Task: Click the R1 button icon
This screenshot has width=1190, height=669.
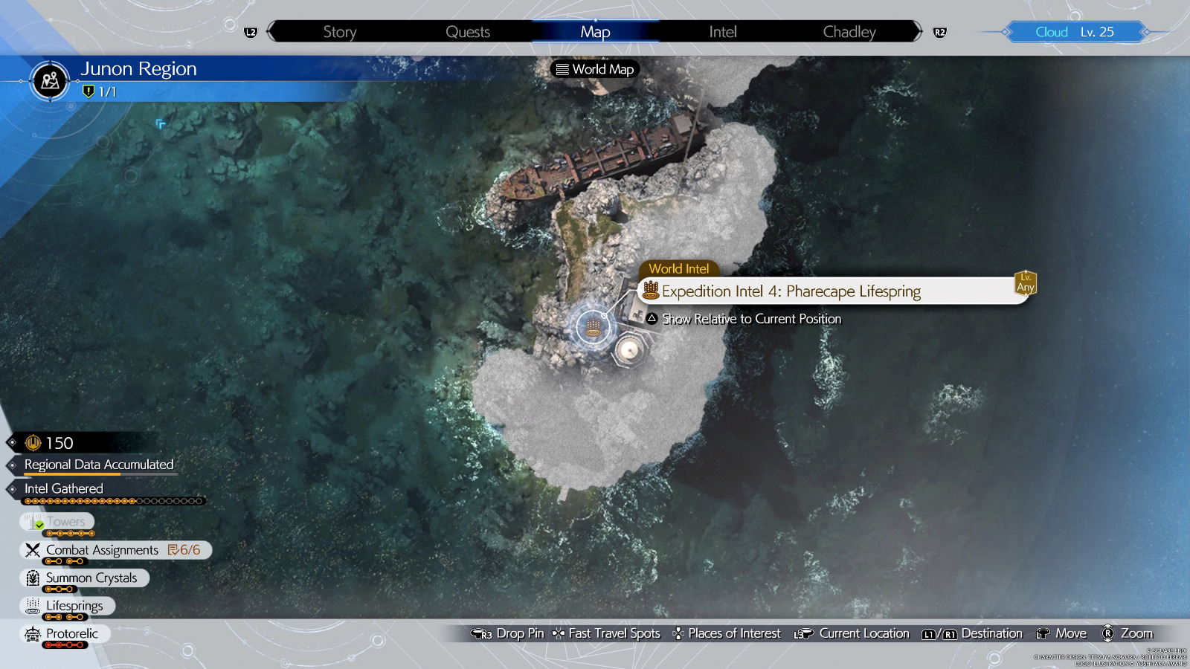Action: [950, 634]
